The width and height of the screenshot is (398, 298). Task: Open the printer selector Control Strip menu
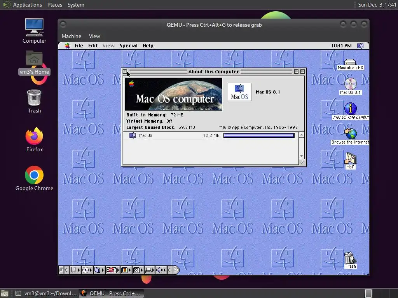click(x=149, y=270)
